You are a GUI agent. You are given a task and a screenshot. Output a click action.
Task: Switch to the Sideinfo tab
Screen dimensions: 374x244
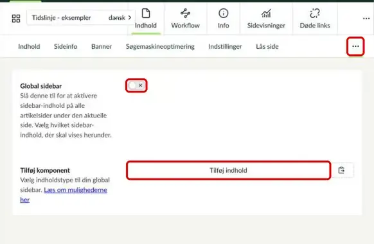(x=66, y=46)
